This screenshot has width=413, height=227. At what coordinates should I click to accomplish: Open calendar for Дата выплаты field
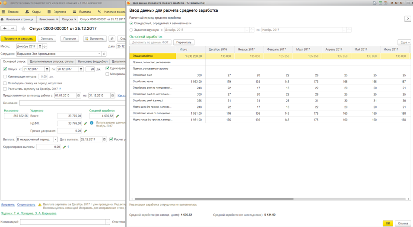105,139
